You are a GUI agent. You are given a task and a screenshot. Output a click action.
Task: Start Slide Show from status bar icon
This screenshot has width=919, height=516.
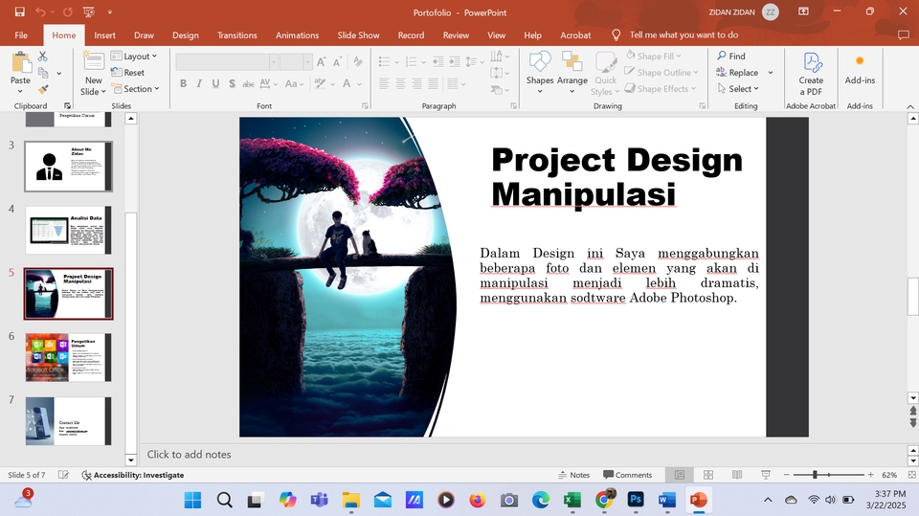(766, 475)
